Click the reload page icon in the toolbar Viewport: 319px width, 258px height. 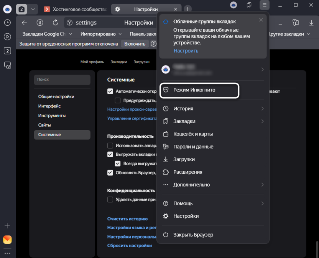tap(54, 23)
